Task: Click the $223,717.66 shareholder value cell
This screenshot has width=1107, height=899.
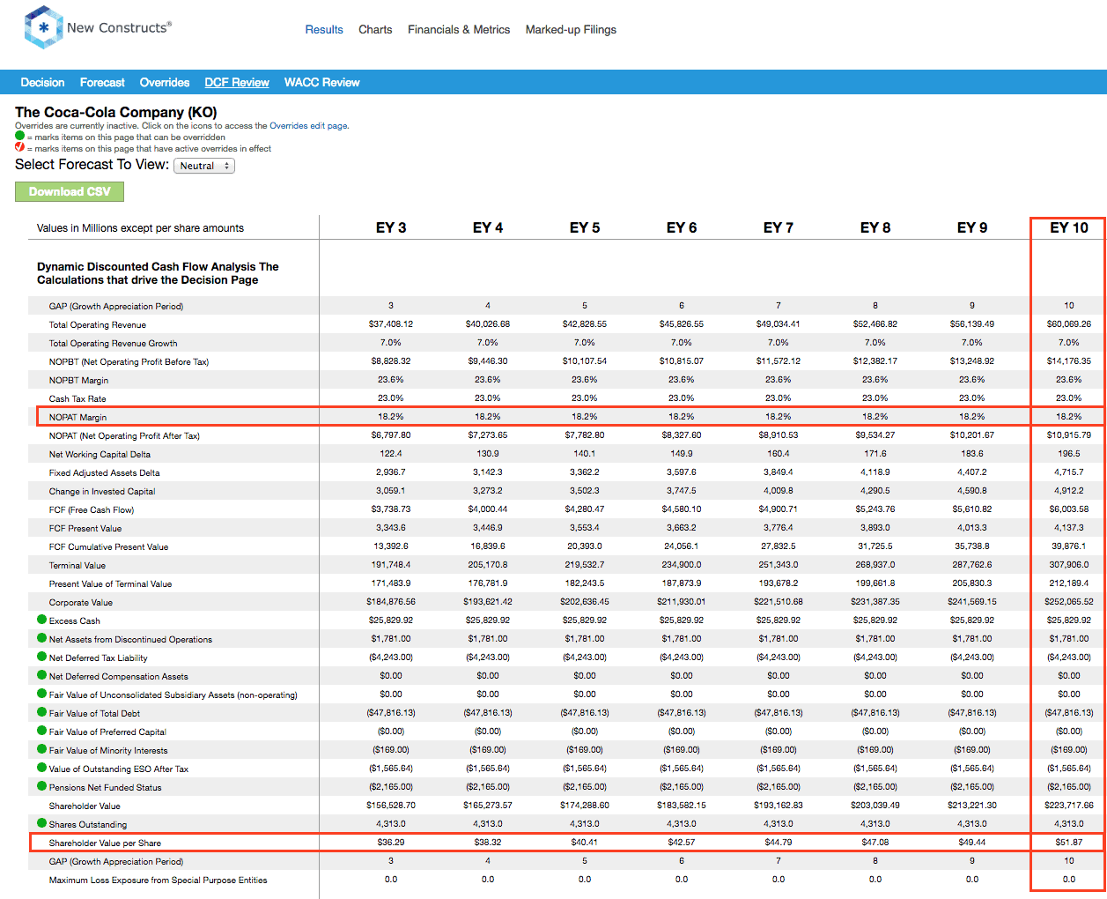Action: point(1069,806)
